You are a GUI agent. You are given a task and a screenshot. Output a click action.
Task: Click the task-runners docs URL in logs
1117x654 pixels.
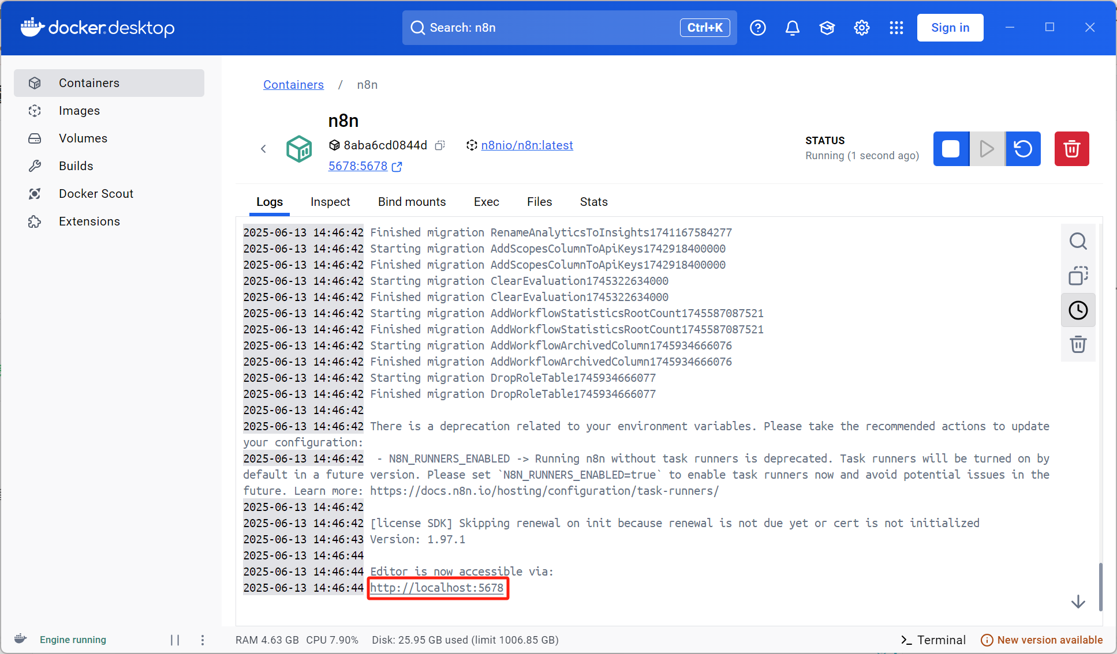point(544,491)
